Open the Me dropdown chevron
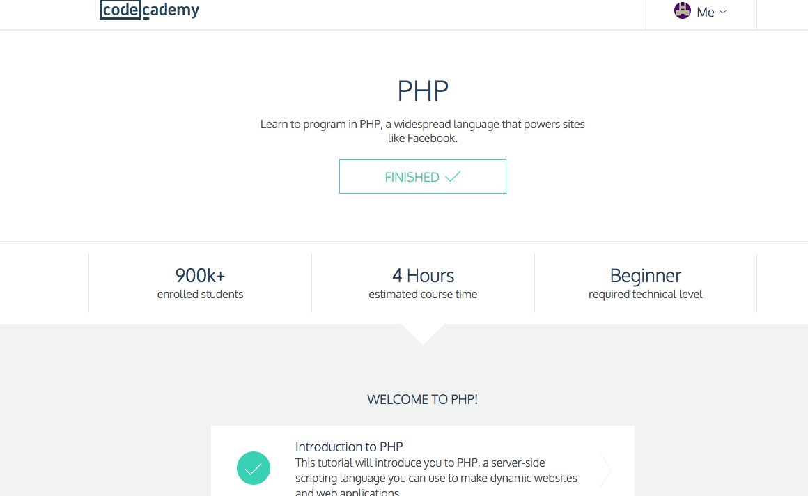This screenshot has width=808, height=496. (723, 12)
